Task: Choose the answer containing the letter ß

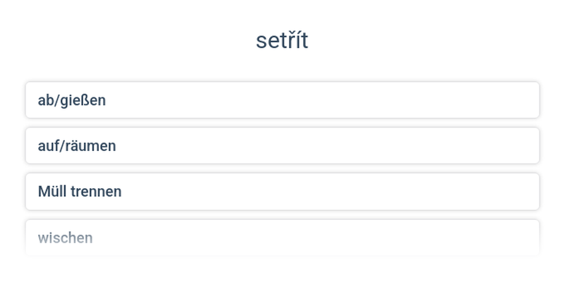Action: coord(282,100)
